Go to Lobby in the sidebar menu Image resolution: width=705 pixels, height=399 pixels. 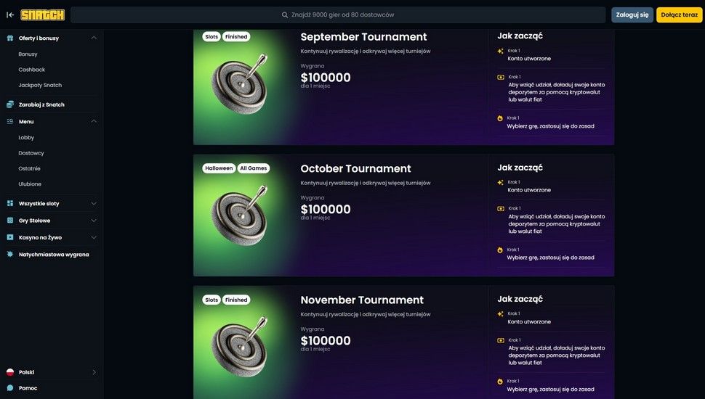coord(26,137)
